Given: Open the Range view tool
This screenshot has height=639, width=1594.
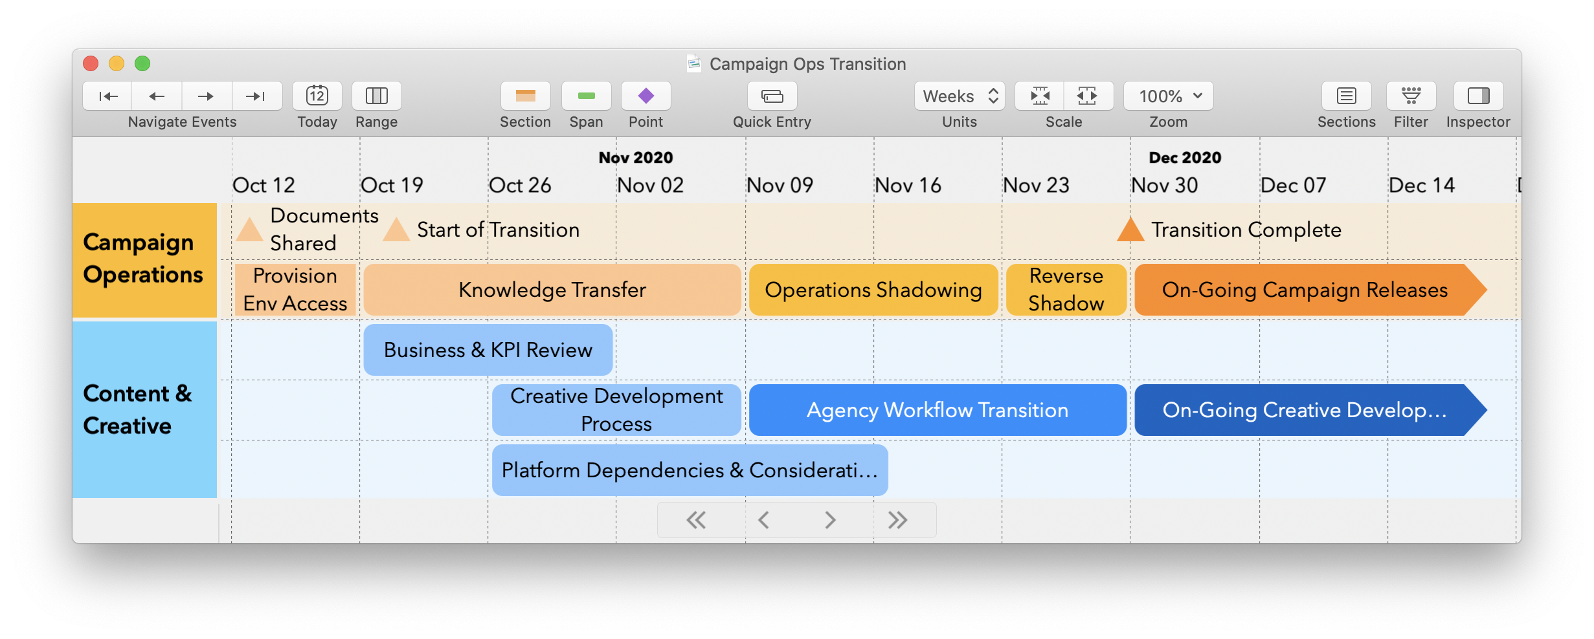Looking at the screenshot, I should (x=376, y=96).
